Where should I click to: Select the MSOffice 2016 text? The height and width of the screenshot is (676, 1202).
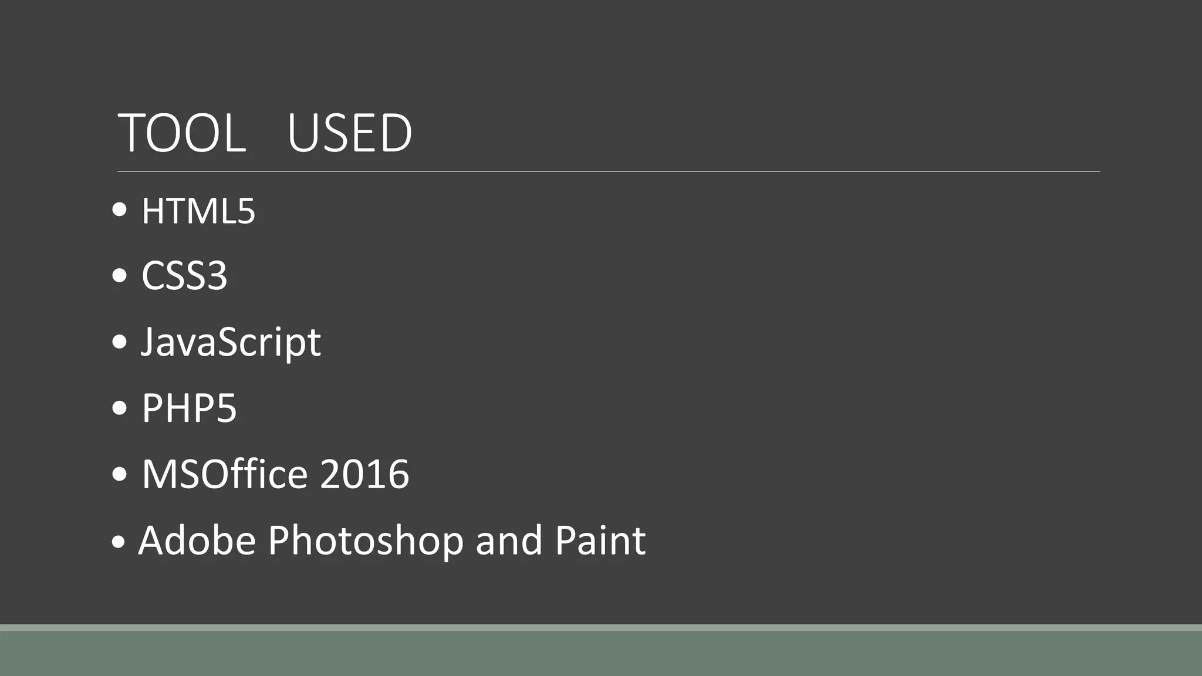point(275,474)
